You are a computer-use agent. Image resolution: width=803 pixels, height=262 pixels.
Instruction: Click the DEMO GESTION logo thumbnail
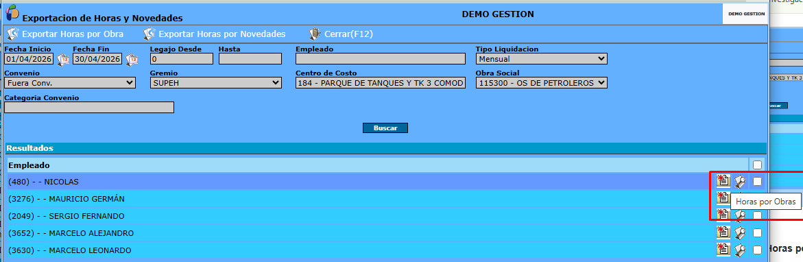tap(745, 14)
